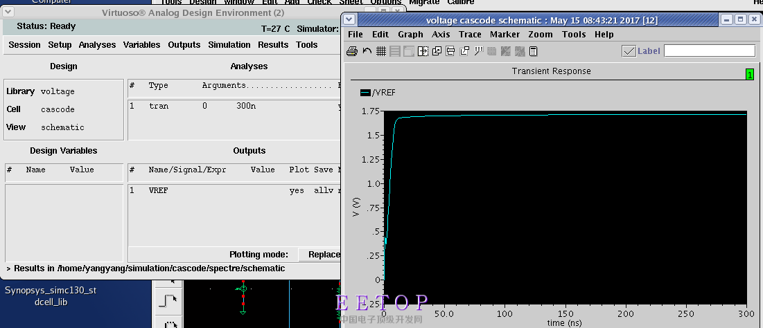Open the Graph menu in waveform window
The height and width of the screenshot is (328, 763).
pos(410,35)
